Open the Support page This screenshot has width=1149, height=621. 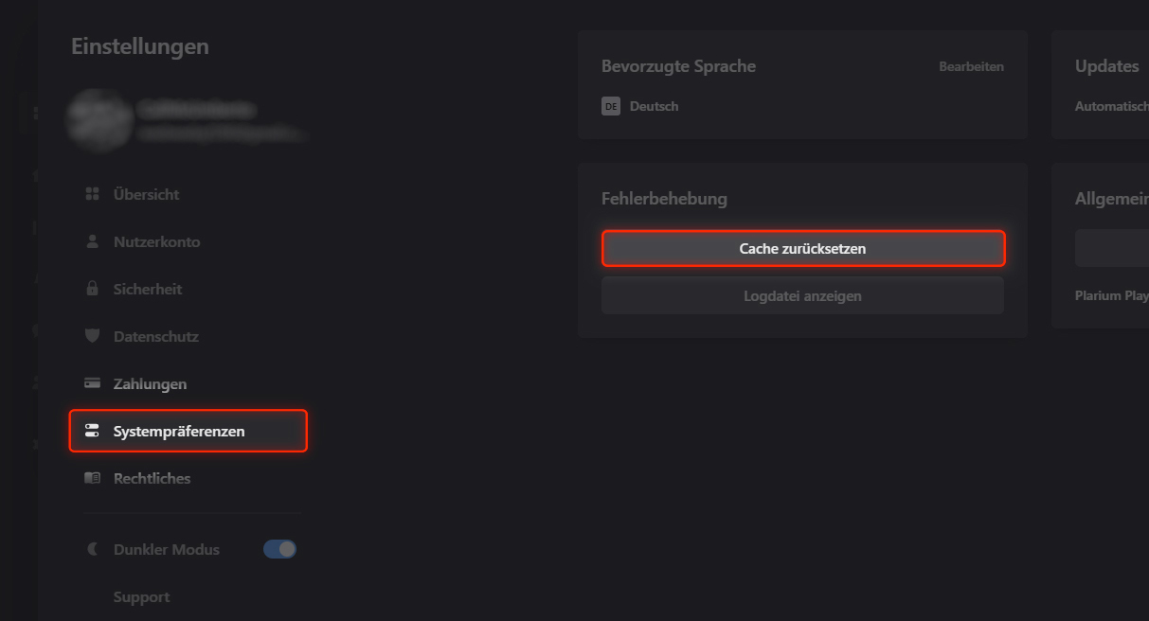pyautogui.click(x=141, y=596)
